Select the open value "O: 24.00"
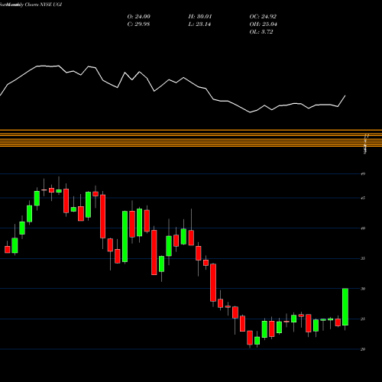This screenshot has height=382, width=382. 139,17
